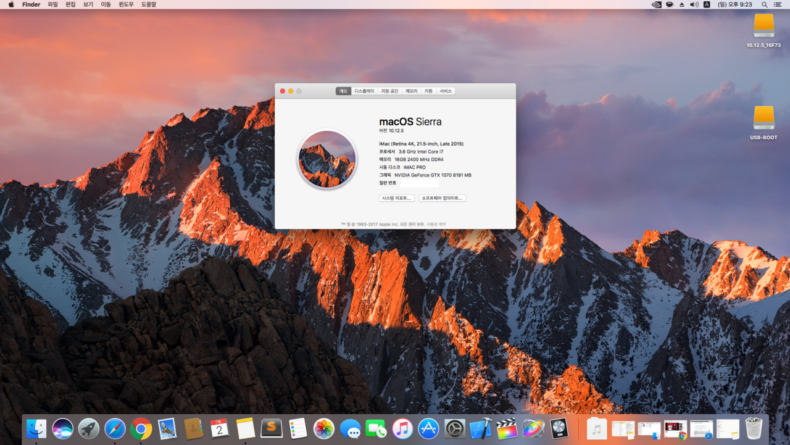Open Finder from the dock
790x445 pixels.
point(36,428)
